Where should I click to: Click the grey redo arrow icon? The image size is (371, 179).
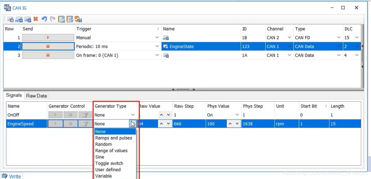click(52, 19)
